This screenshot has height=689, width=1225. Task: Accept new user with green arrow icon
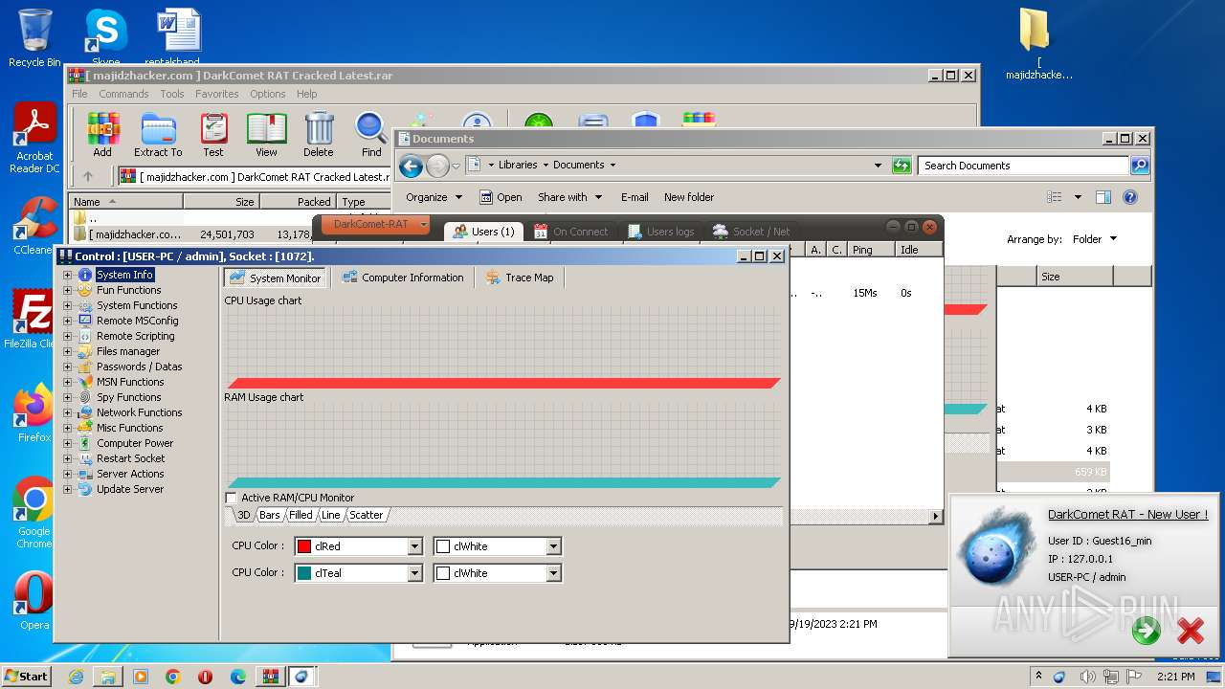1146,630
